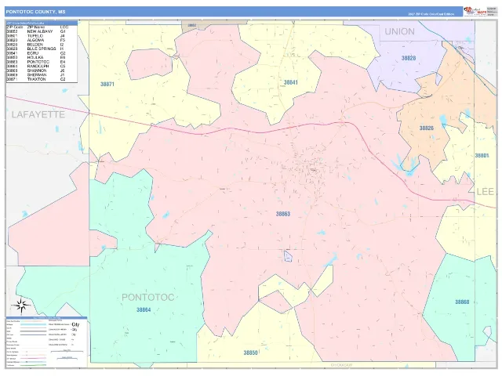Click the 38864 ZIP label on map
This screenshot has width=502, height=376.
[x=144, y=310]
